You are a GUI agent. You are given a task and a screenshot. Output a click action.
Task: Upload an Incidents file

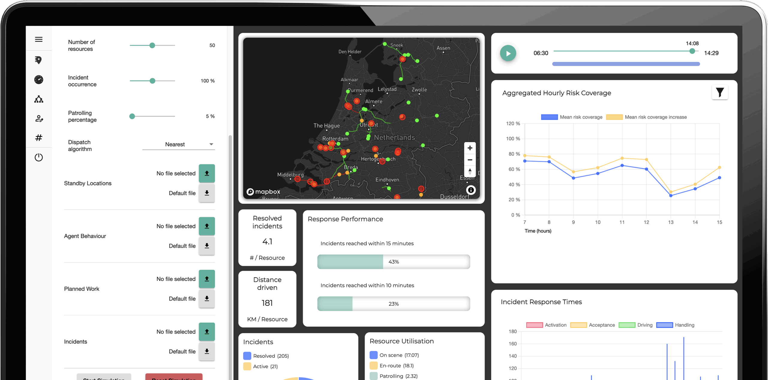[207, 332]
